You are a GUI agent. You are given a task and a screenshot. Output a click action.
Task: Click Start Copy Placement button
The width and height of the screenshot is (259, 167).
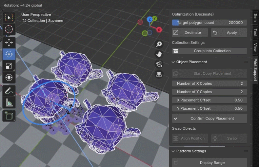tap(209, 73)
